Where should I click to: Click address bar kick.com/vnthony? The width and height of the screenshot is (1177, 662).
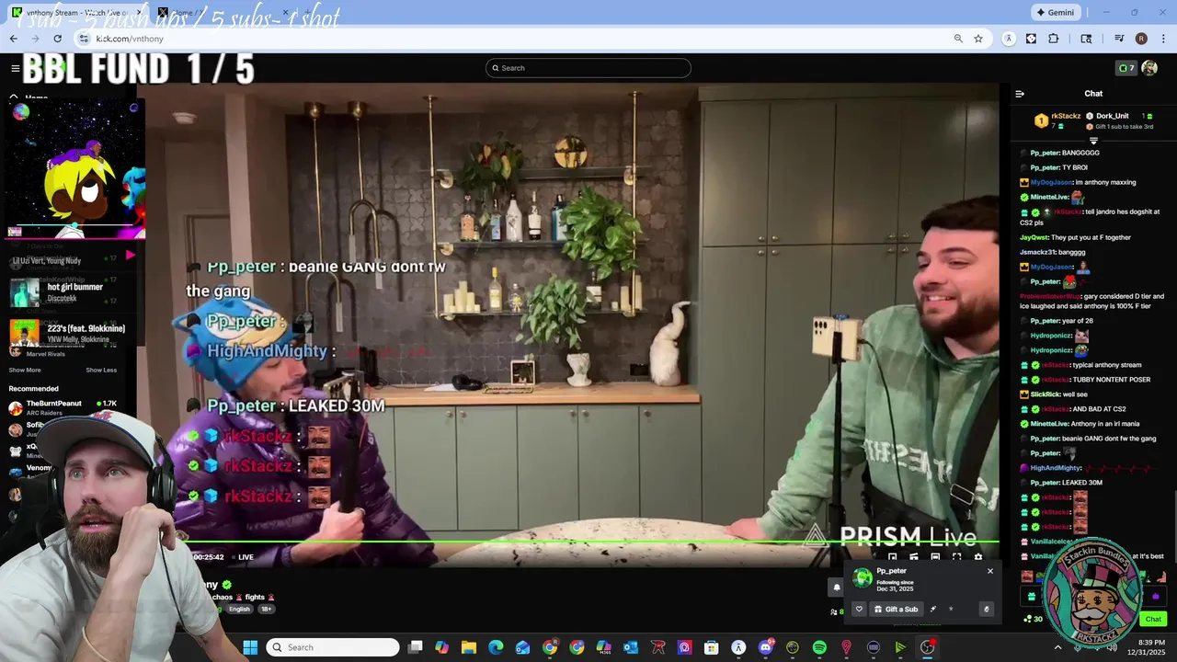(130, 39)
